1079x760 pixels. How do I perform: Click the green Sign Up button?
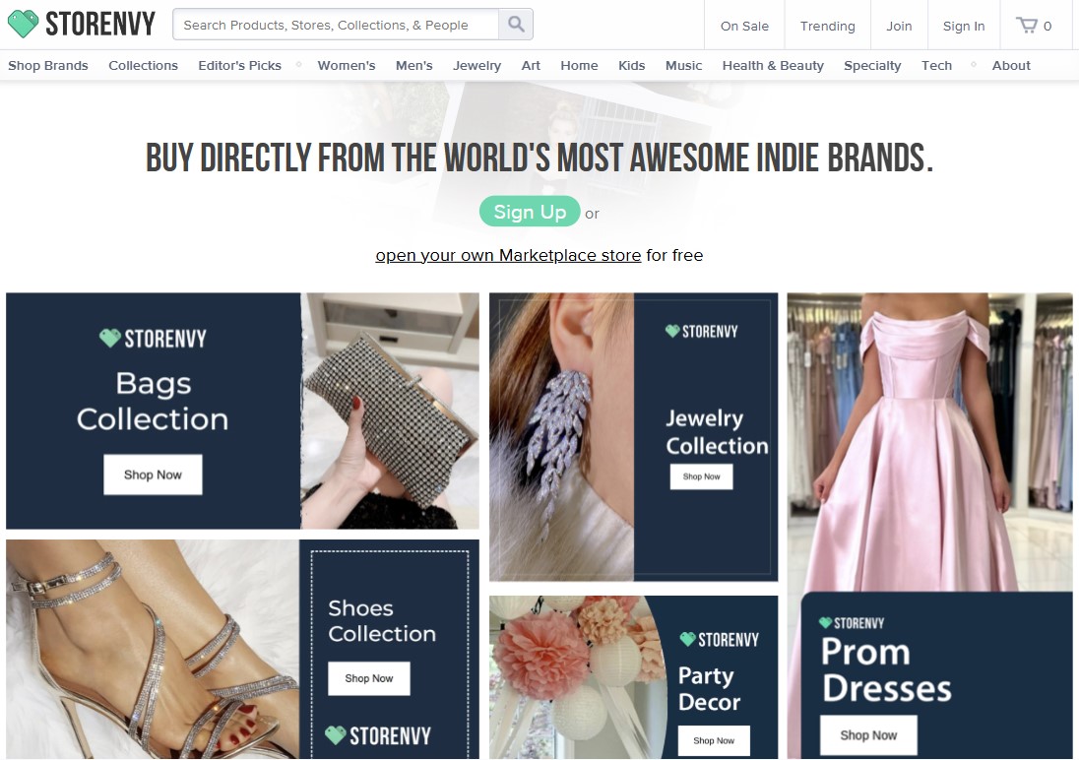click(x=530, y=212)
